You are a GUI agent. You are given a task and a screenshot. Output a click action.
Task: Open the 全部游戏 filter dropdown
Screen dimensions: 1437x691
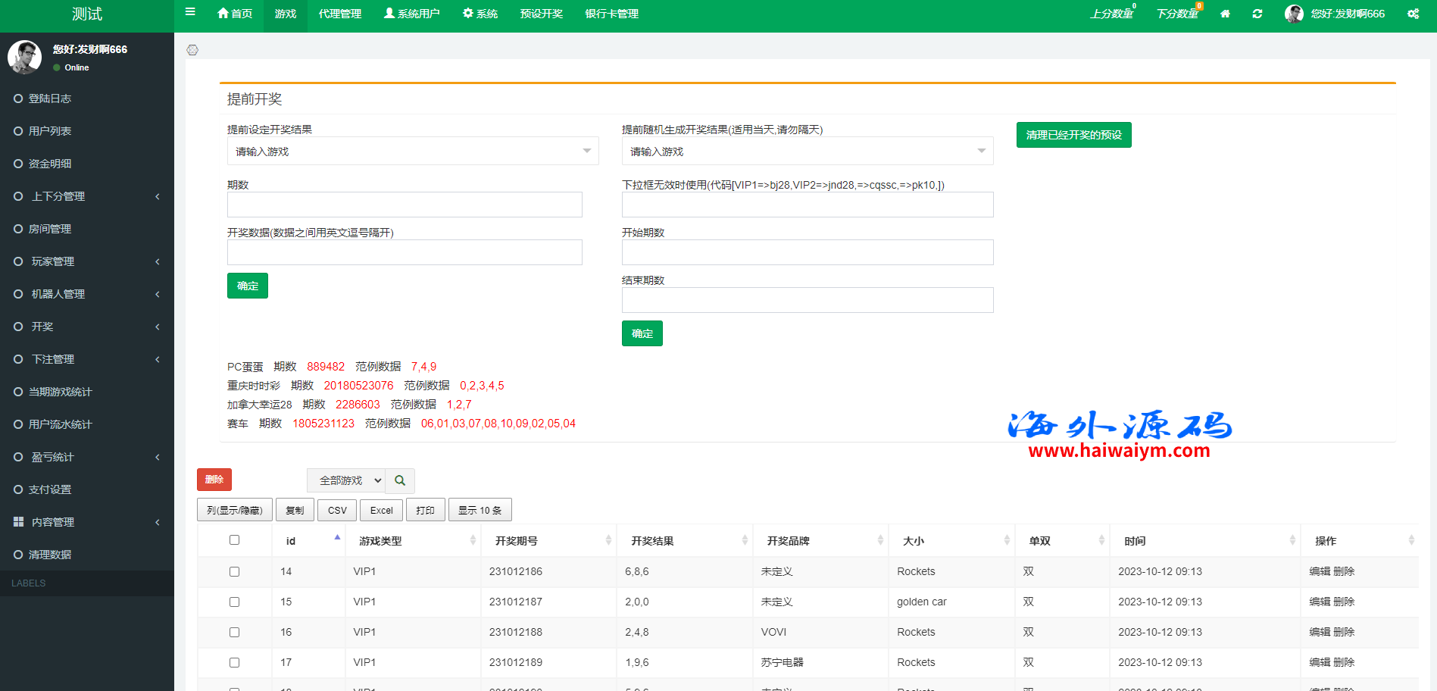(x=346, y=480)
